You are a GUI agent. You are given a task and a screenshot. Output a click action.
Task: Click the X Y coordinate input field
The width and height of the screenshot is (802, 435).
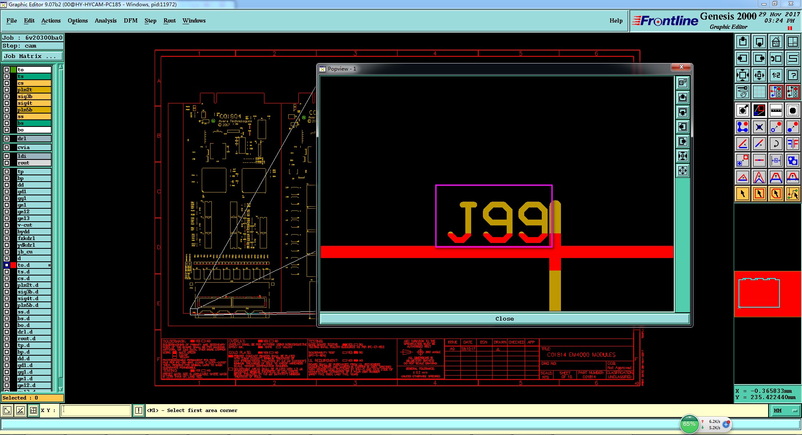(x=96, y=410)
